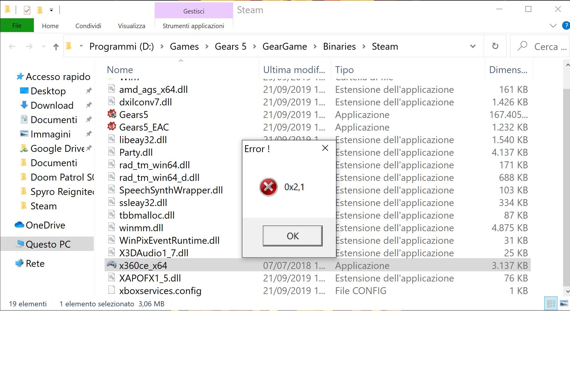Switch to details view layout
The width and height of the screenshot is (570, 377).
(551, 304)
